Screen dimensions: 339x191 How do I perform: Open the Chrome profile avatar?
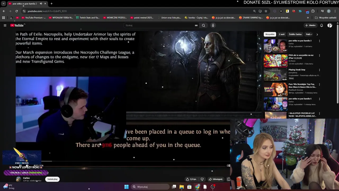click(x=329, y=11)
